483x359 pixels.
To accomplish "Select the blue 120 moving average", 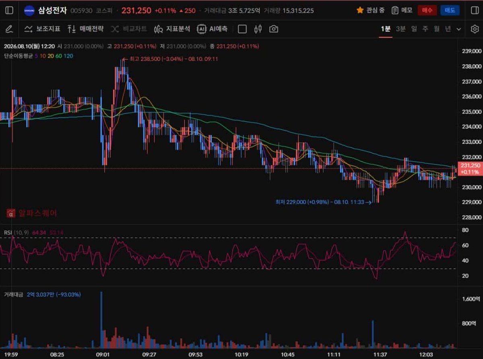I will click(68, 56).
